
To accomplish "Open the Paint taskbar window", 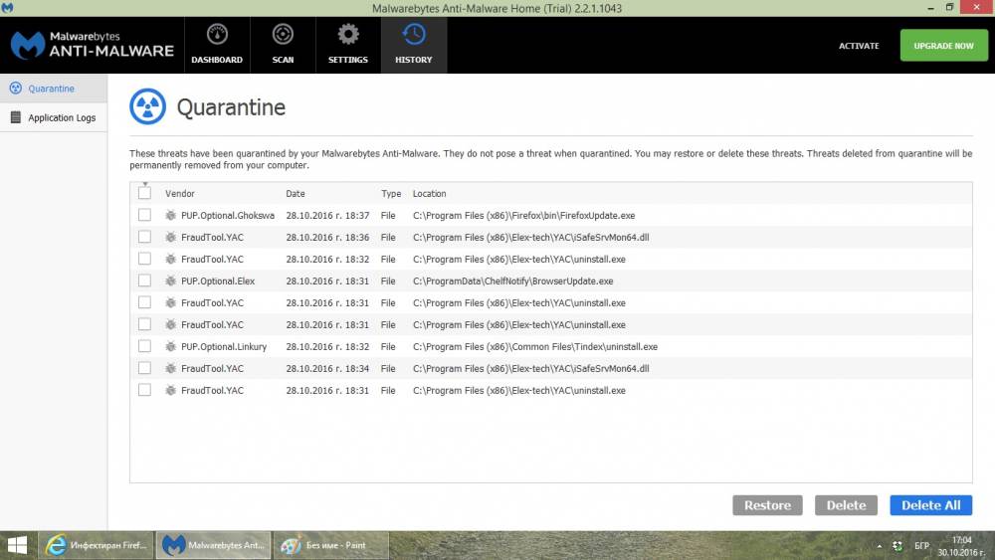I will 330,545.
